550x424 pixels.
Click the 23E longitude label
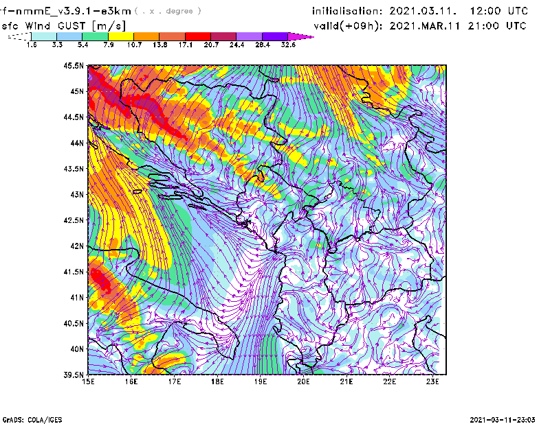coord(432,381)
